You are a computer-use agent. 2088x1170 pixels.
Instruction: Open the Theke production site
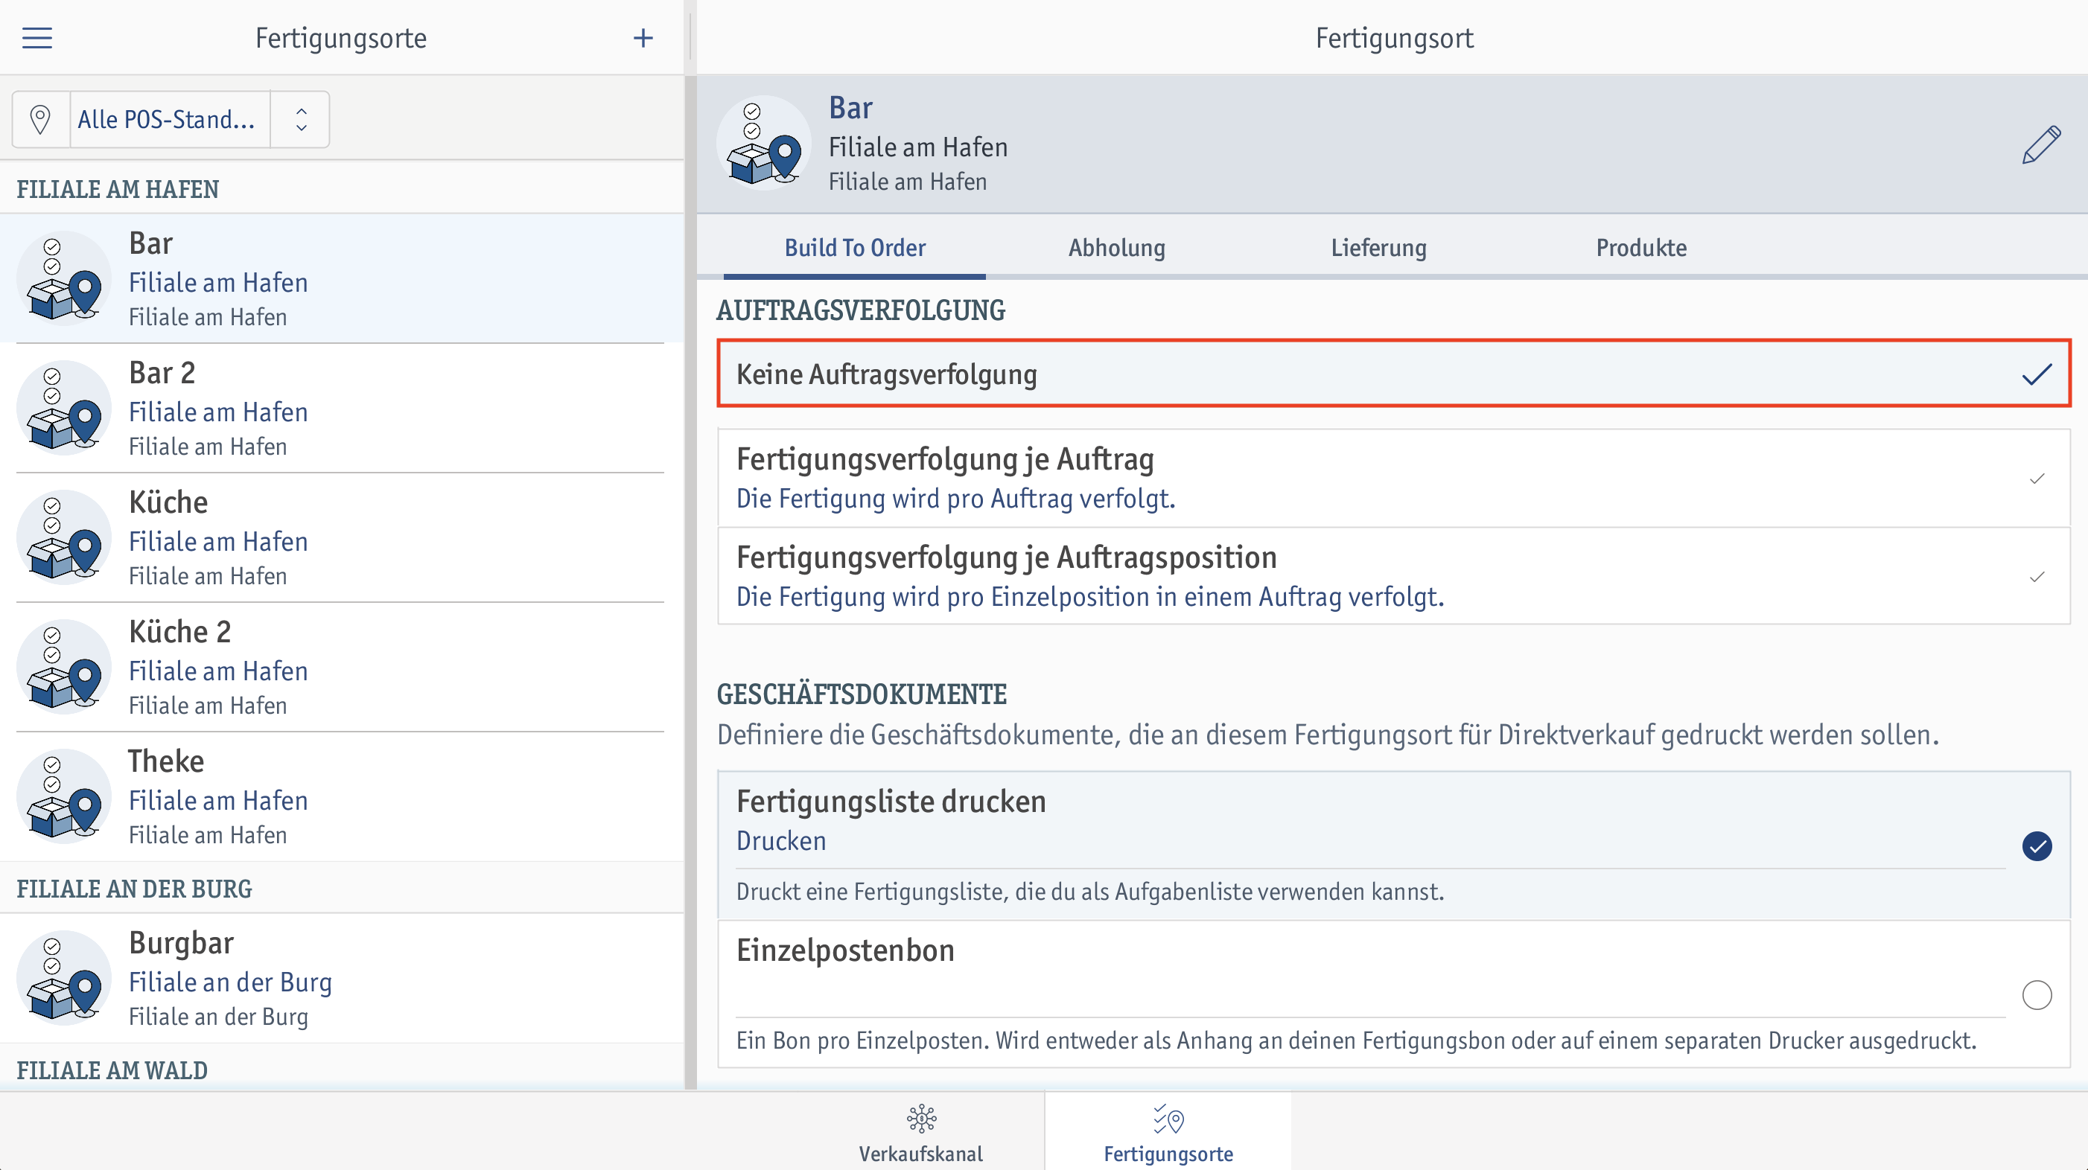point(340,797)
